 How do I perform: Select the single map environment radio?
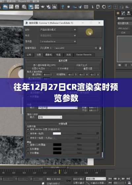pyautogui.click(x=28, y=133)
